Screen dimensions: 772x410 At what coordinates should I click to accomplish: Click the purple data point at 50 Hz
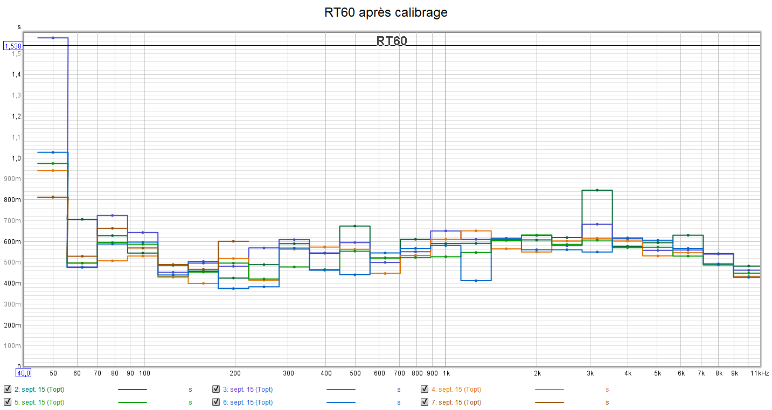point(53,38)
